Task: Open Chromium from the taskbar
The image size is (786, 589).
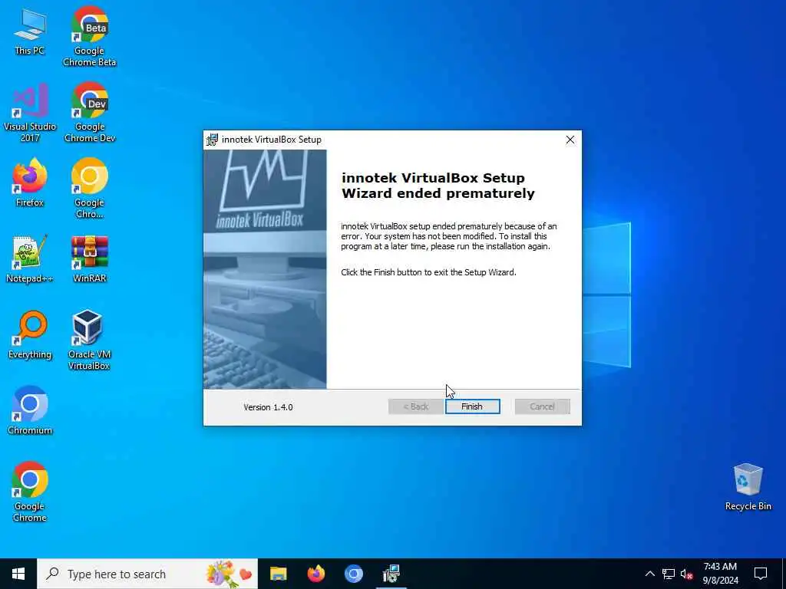Action: point(353,574)
